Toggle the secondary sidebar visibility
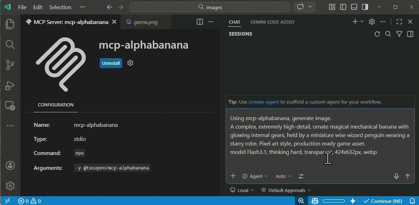Screen dimensions: 419x205 point(365,7)
